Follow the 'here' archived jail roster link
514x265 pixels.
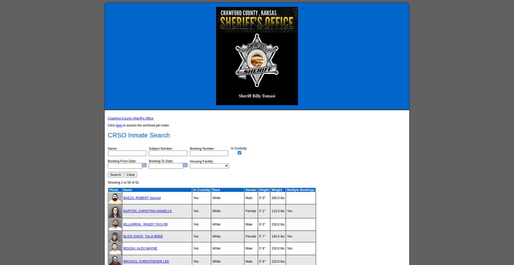pos(119,125)
